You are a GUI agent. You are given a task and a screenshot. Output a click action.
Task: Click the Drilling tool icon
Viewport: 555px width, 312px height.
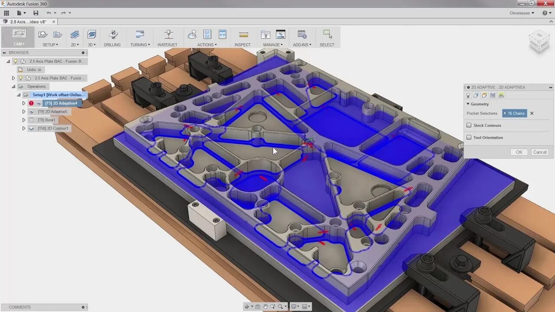click(113, 35)
